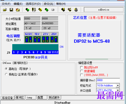Click the chip checkmark verify icon
128x104 pixels.
(70, 10)
